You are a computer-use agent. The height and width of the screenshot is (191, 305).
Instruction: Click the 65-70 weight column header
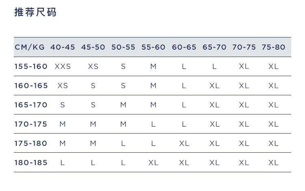pos(214,47)
